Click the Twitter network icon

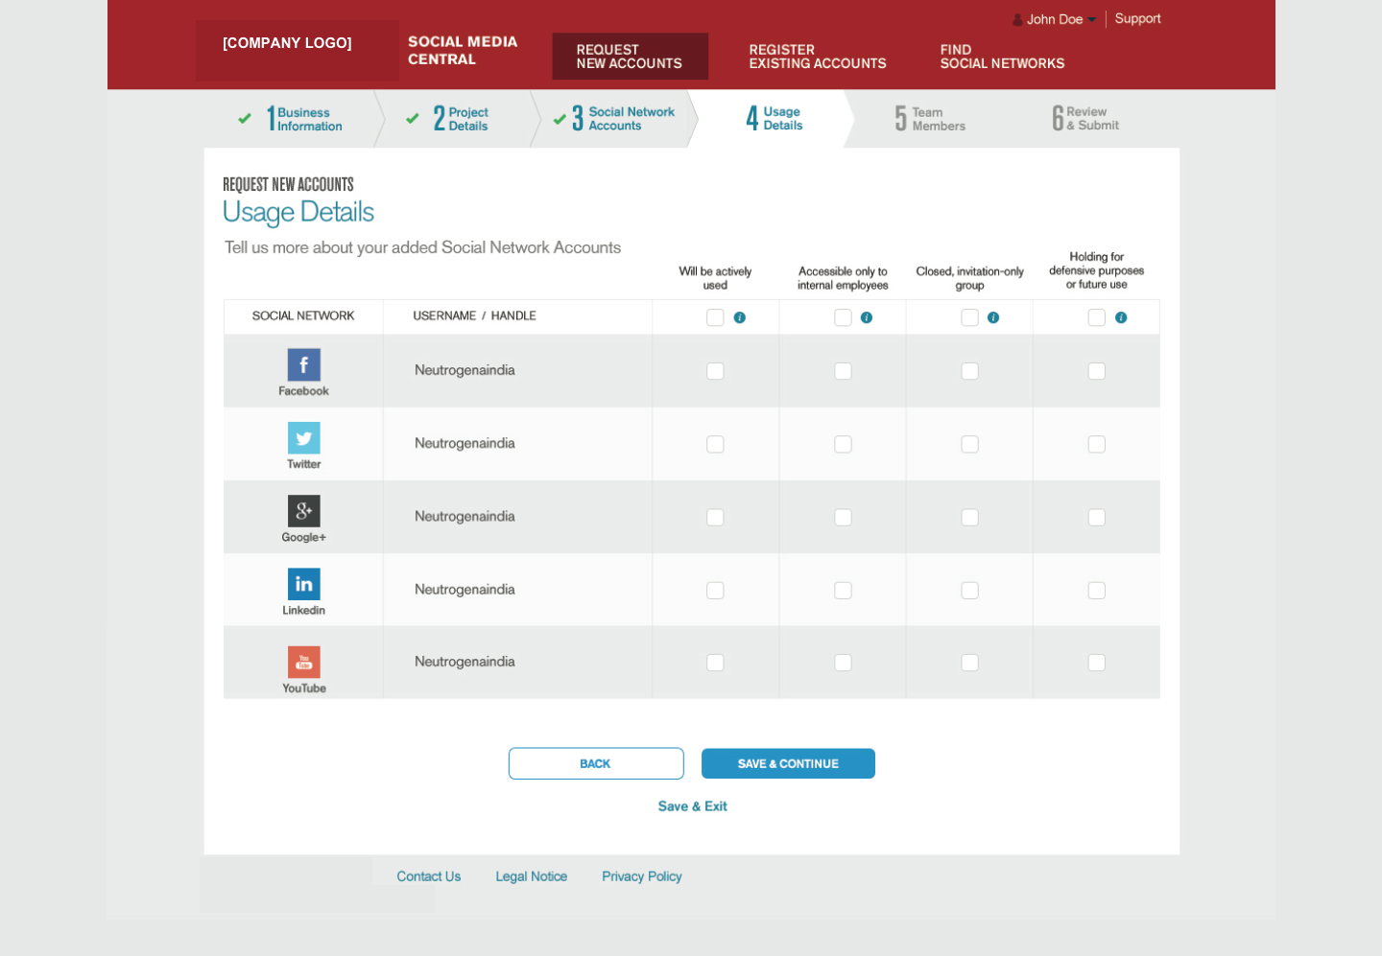pos(303,438)
